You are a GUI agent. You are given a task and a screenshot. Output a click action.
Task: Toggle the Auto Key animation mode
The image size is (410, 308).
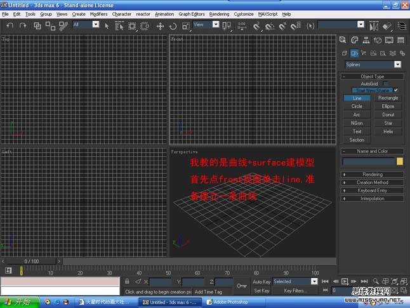[x=261, y=282]
